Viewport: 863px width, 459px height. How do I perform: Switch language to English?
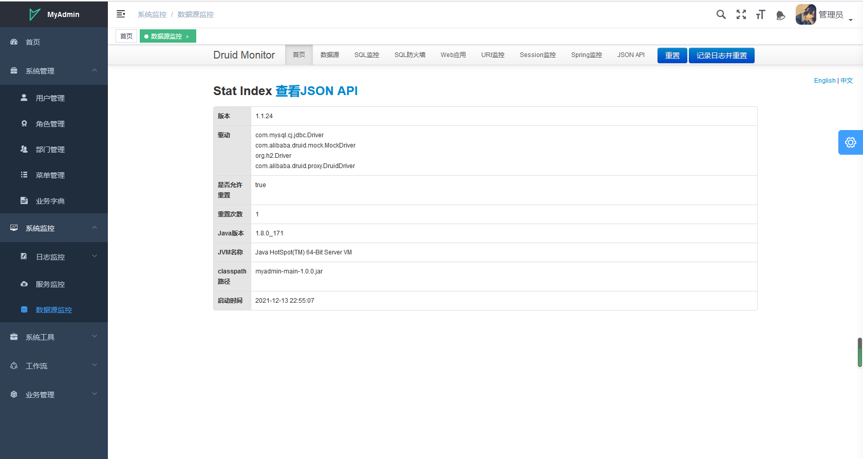(x=824, y=81)
